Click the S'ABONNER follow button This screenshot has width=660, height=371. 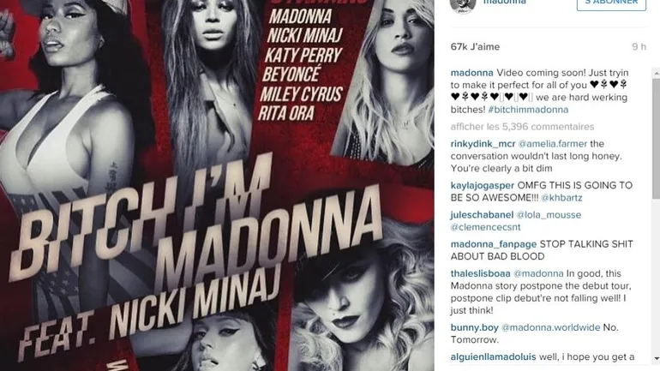[x=611, y=3]
